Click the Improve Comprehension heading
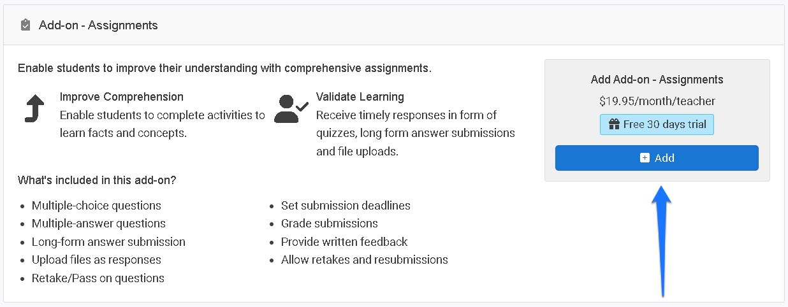 point(122,97)
